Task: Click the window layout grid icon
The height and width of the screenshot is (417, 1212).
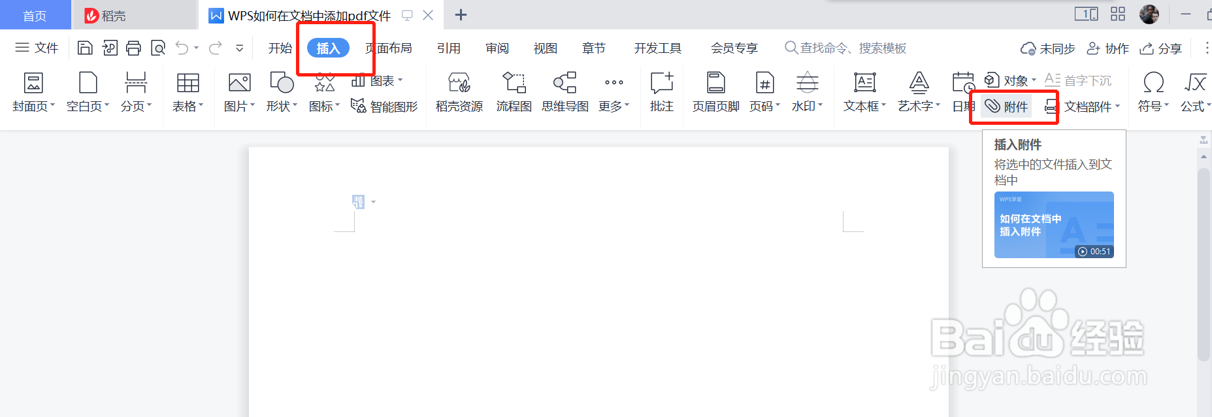Action: pyautogui.click(x=1118, y=14)
